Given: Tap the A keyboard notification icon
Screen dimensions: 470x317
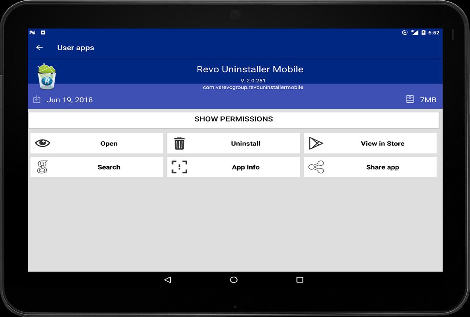Looking at the screenshot, I should pos(43,32).
